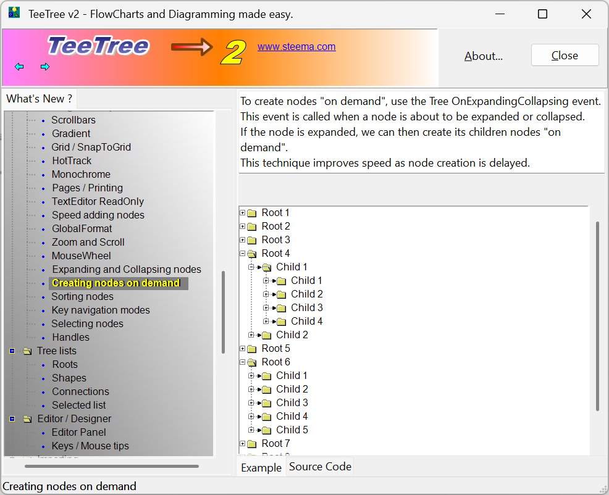Open the www.steema.com link
The image size is (609, 495).
click(296, 46)
